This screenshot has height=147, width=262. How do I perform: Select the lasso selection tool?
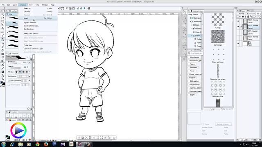click(x=3, y=32)
